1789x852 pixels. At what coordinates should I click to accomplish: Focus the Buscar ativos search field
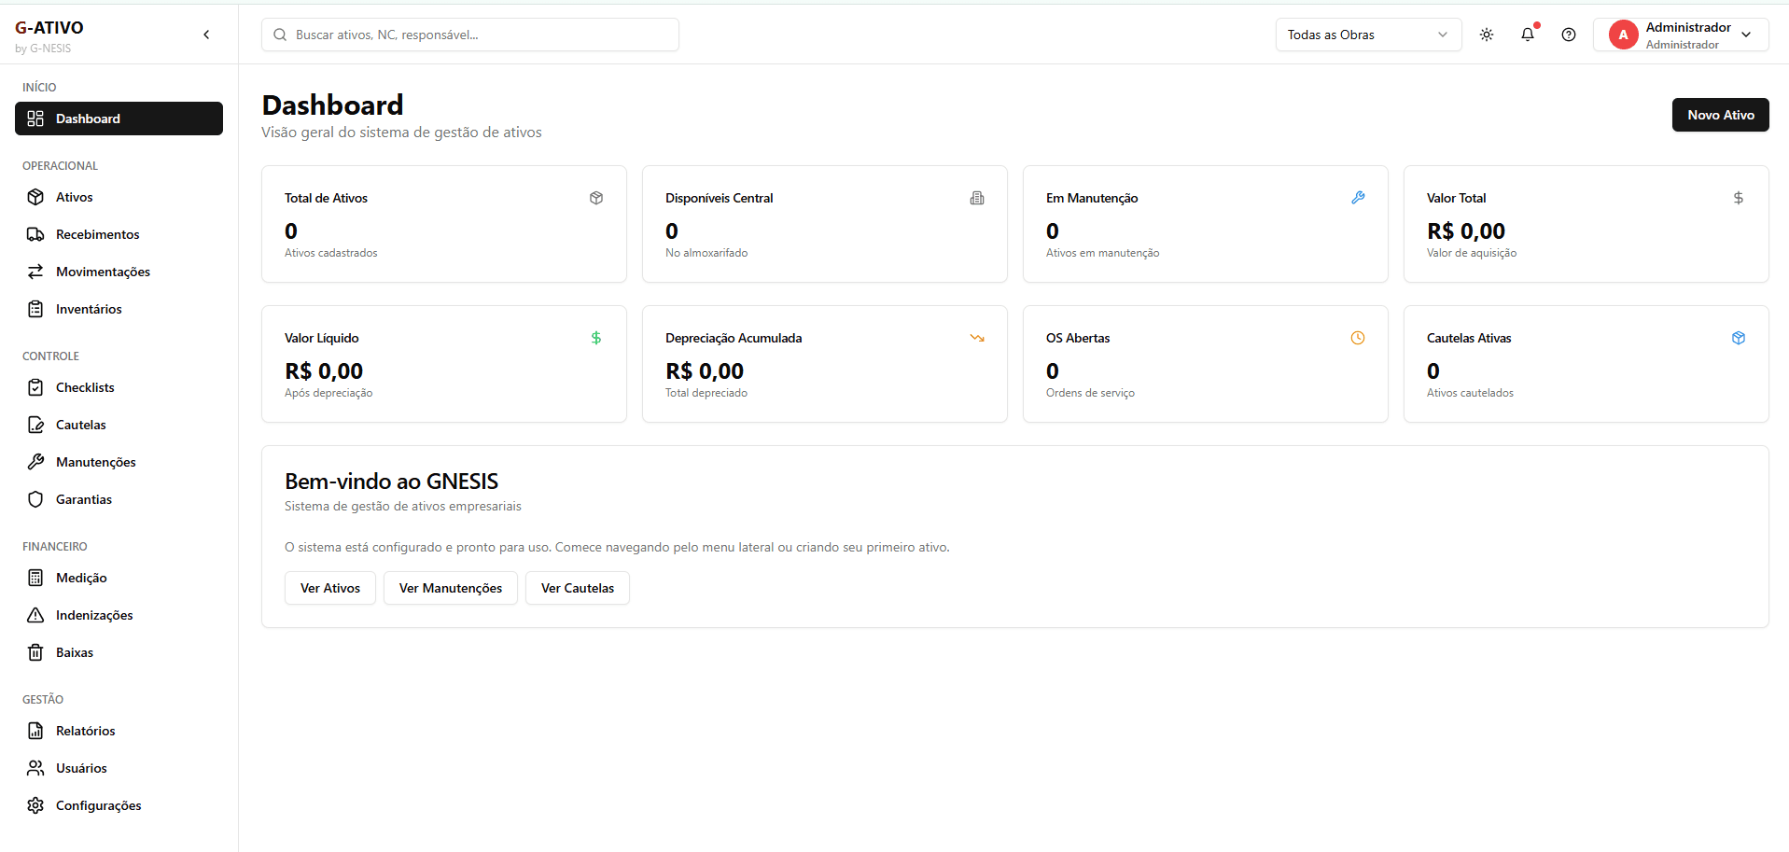[470, 35]
